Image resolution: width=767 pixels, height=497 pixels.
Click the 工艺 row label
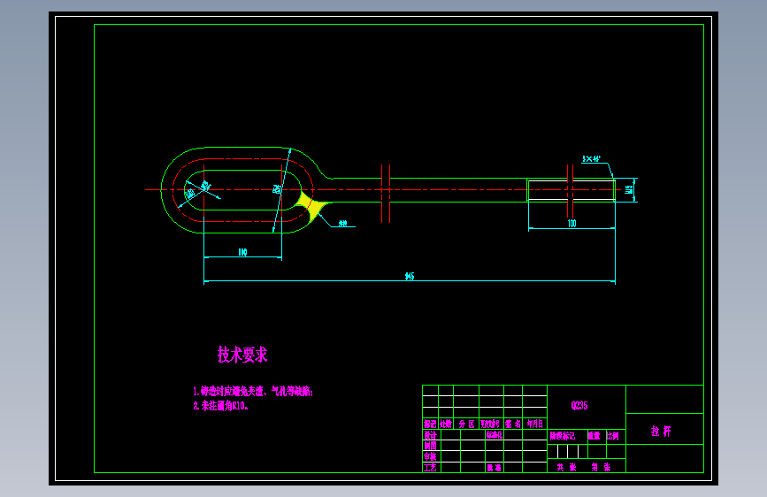[x=430, y=468]
